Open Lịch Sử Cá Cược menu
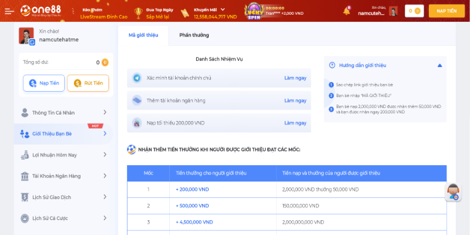Image resolution: width=470 pixels, height=235 pixels. [63, 218]
